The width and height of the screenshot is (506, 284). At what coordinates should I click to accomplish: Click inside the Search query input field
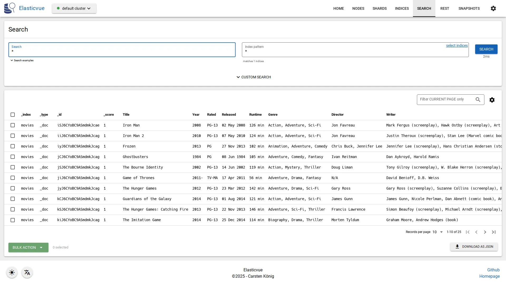tap(122, 51)
